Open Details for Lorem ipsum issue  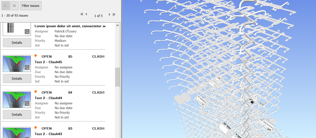pyautogui.click(x=17, y=43)
